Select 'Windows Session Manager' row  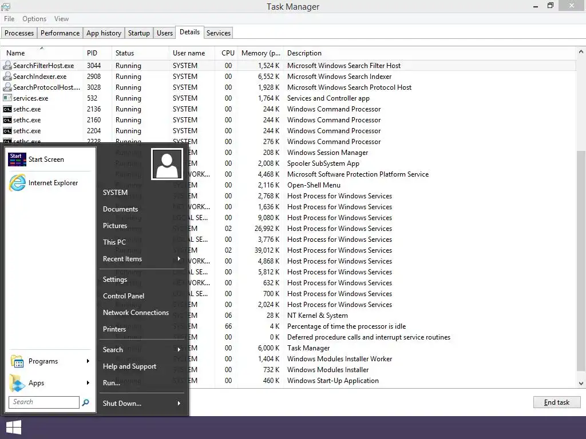coord(327,152)
